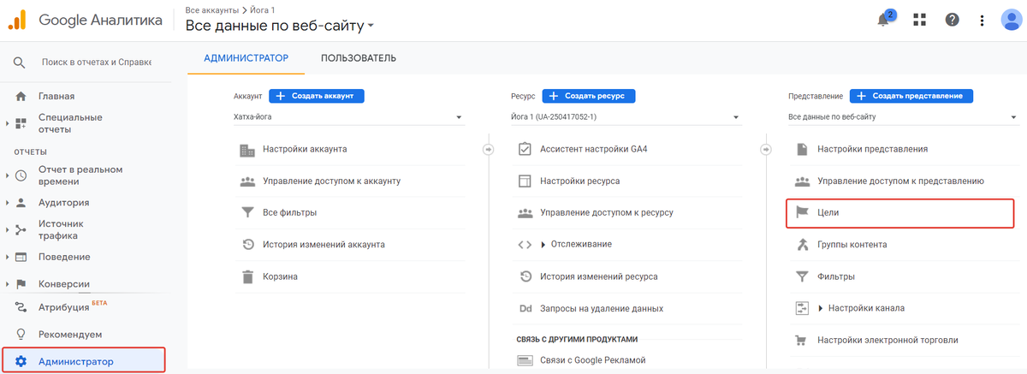The width and height of the screenshot is (1027, 374).
Task: Switch to the Пользователь tab
Action: (x=359, y=58)
